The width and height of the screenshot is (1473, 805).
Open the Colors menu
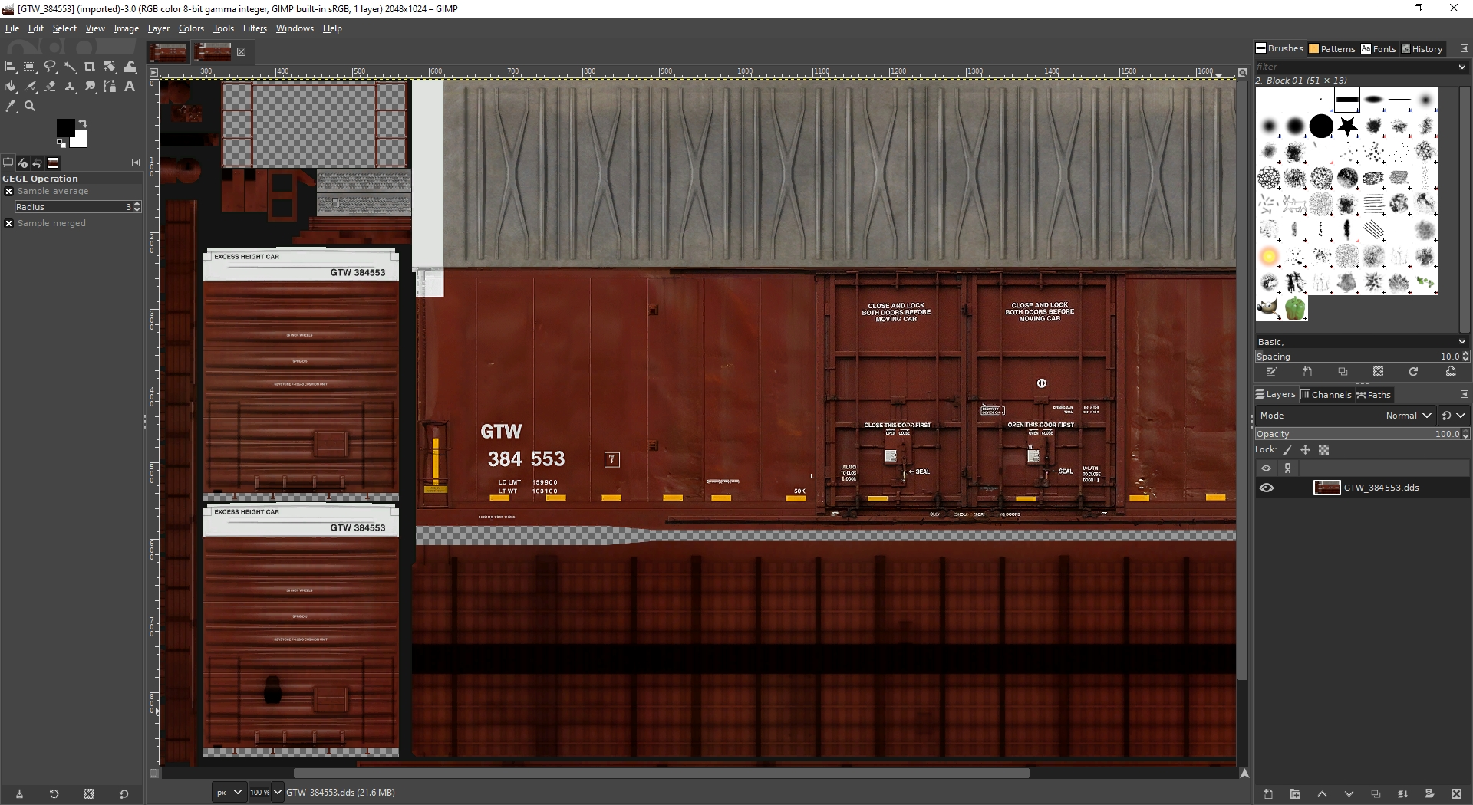pos(191,28)
